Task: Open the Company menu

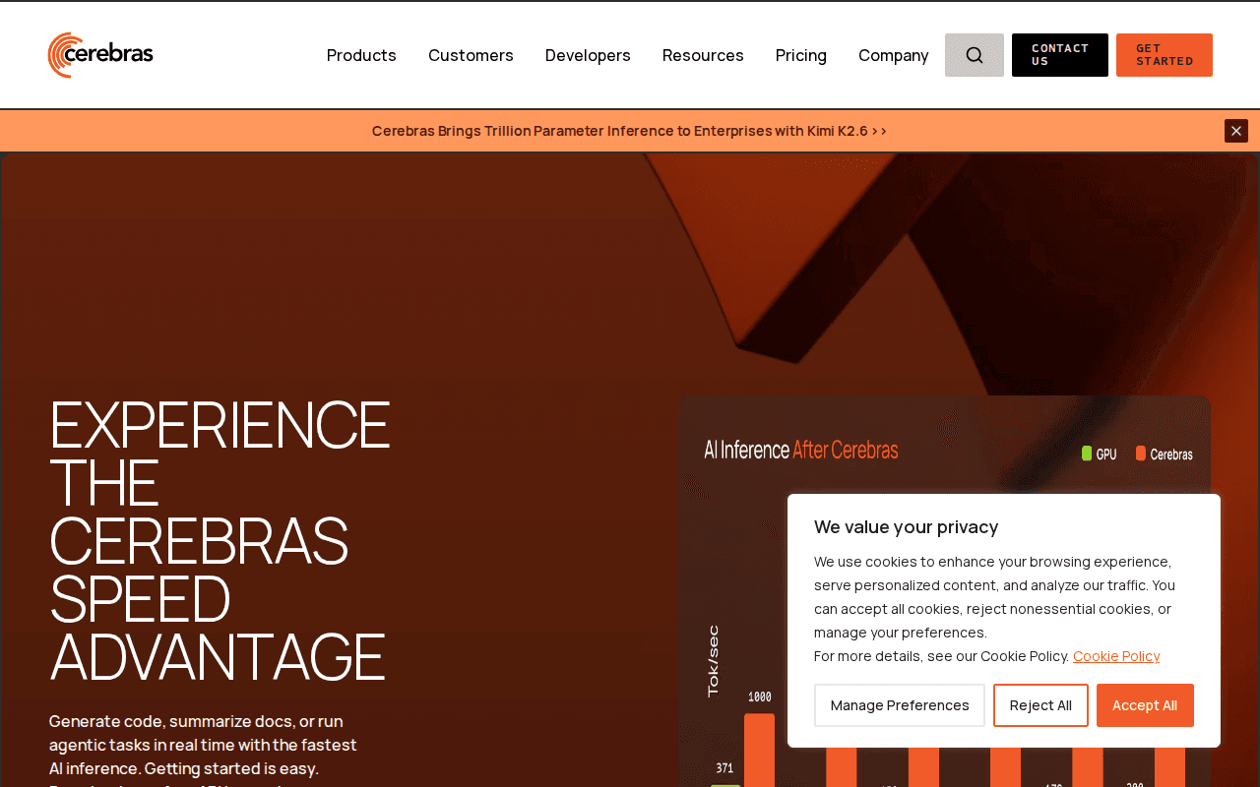Action: click(894, 55)
